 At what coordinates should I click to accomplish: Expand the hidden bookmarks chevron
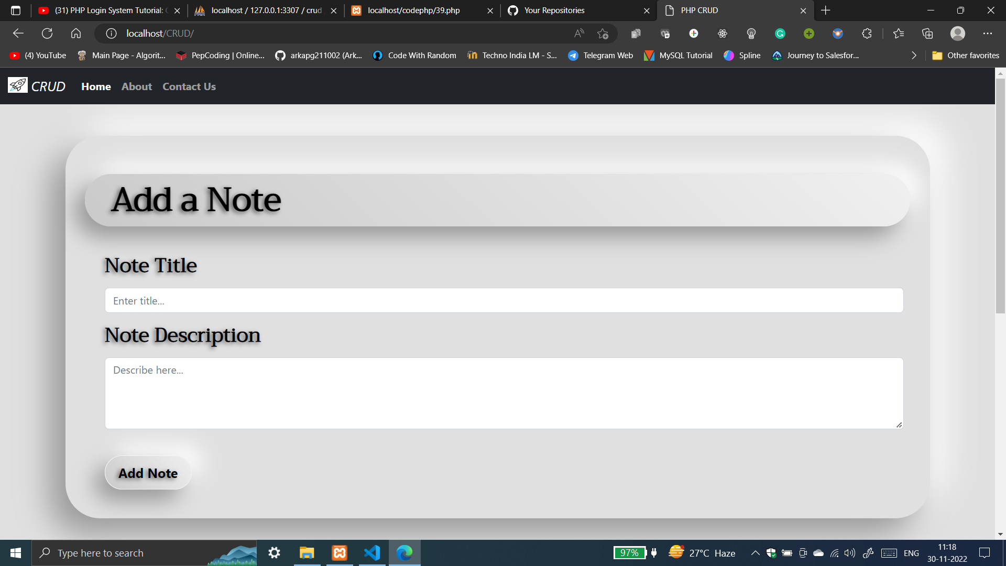pyautogui.click(x=914, y=56)
